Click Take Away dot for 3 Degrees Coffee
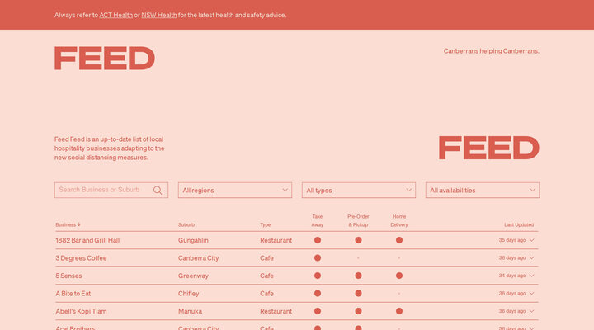The width and height of the screenshot is (594, 330). pyautogui.click(x=318, y=258)
